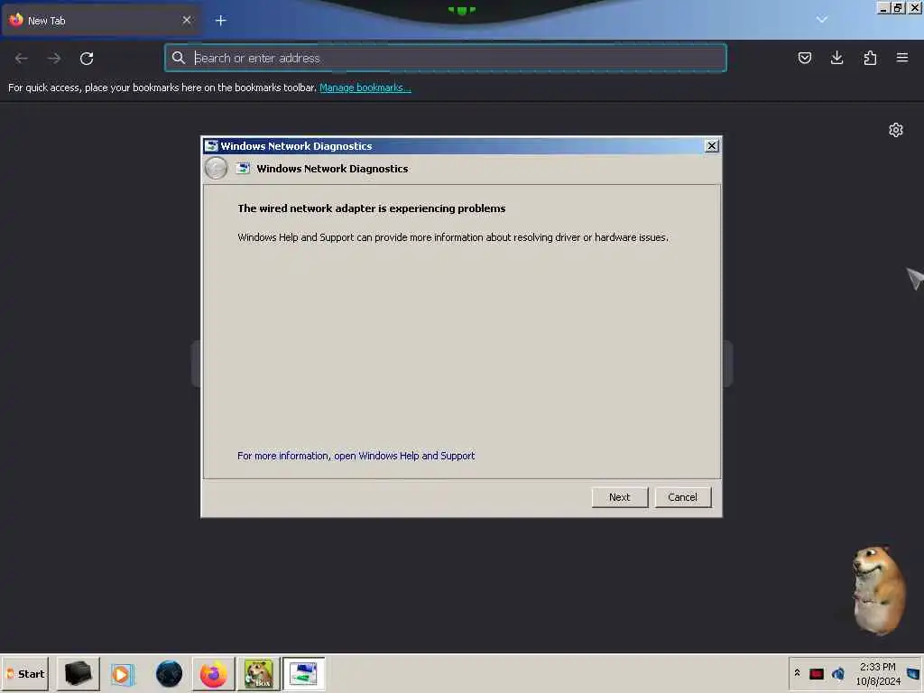Viewport: 924px width, 693px height.
Task: Show hidden system tray icons
Action: (x=798, y=673)
